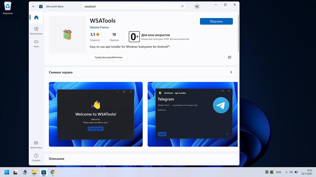Click the tray icon left of NVIDIA
The height and width of the screenshot is (177, 316).
(267, 172)
